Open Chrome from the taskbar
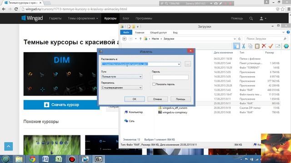Viewport: 291px width, 163px height. (x=32, y=159)
